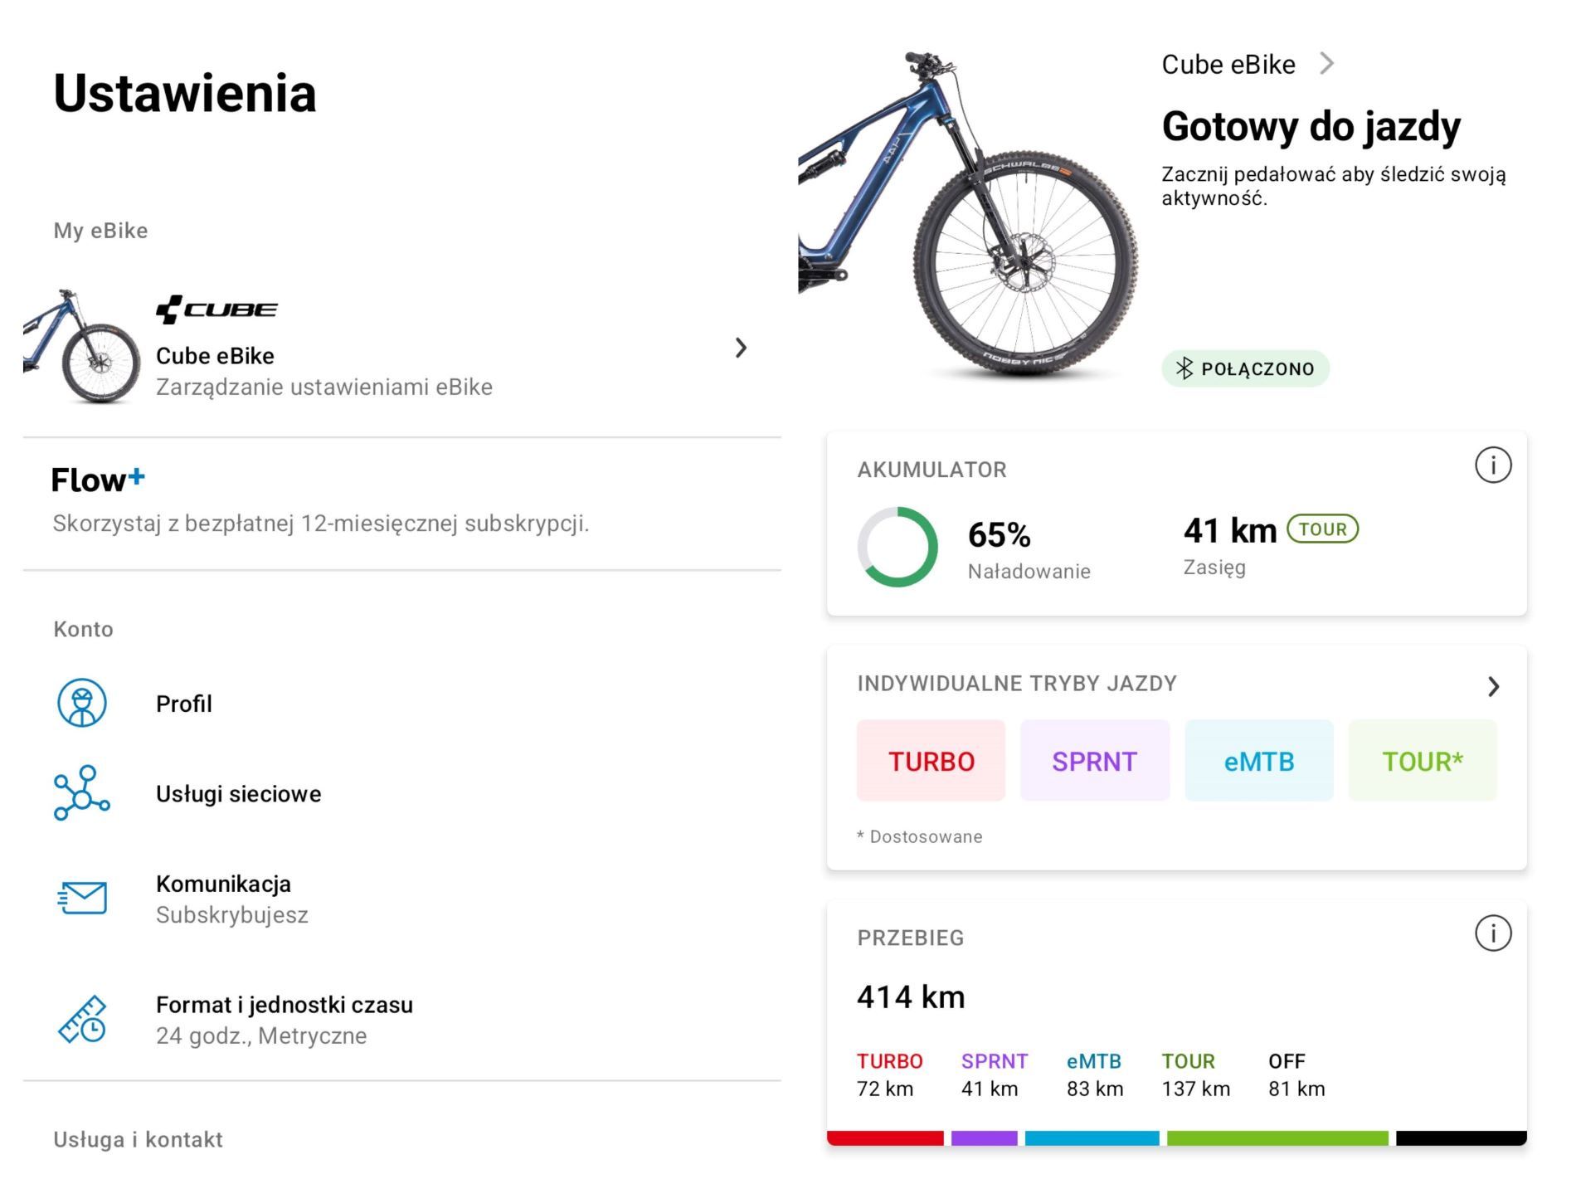This screenshot has height=1184, width=1576.
Task: Open info icon in the Przebieg card
Action: [1492, 933]
